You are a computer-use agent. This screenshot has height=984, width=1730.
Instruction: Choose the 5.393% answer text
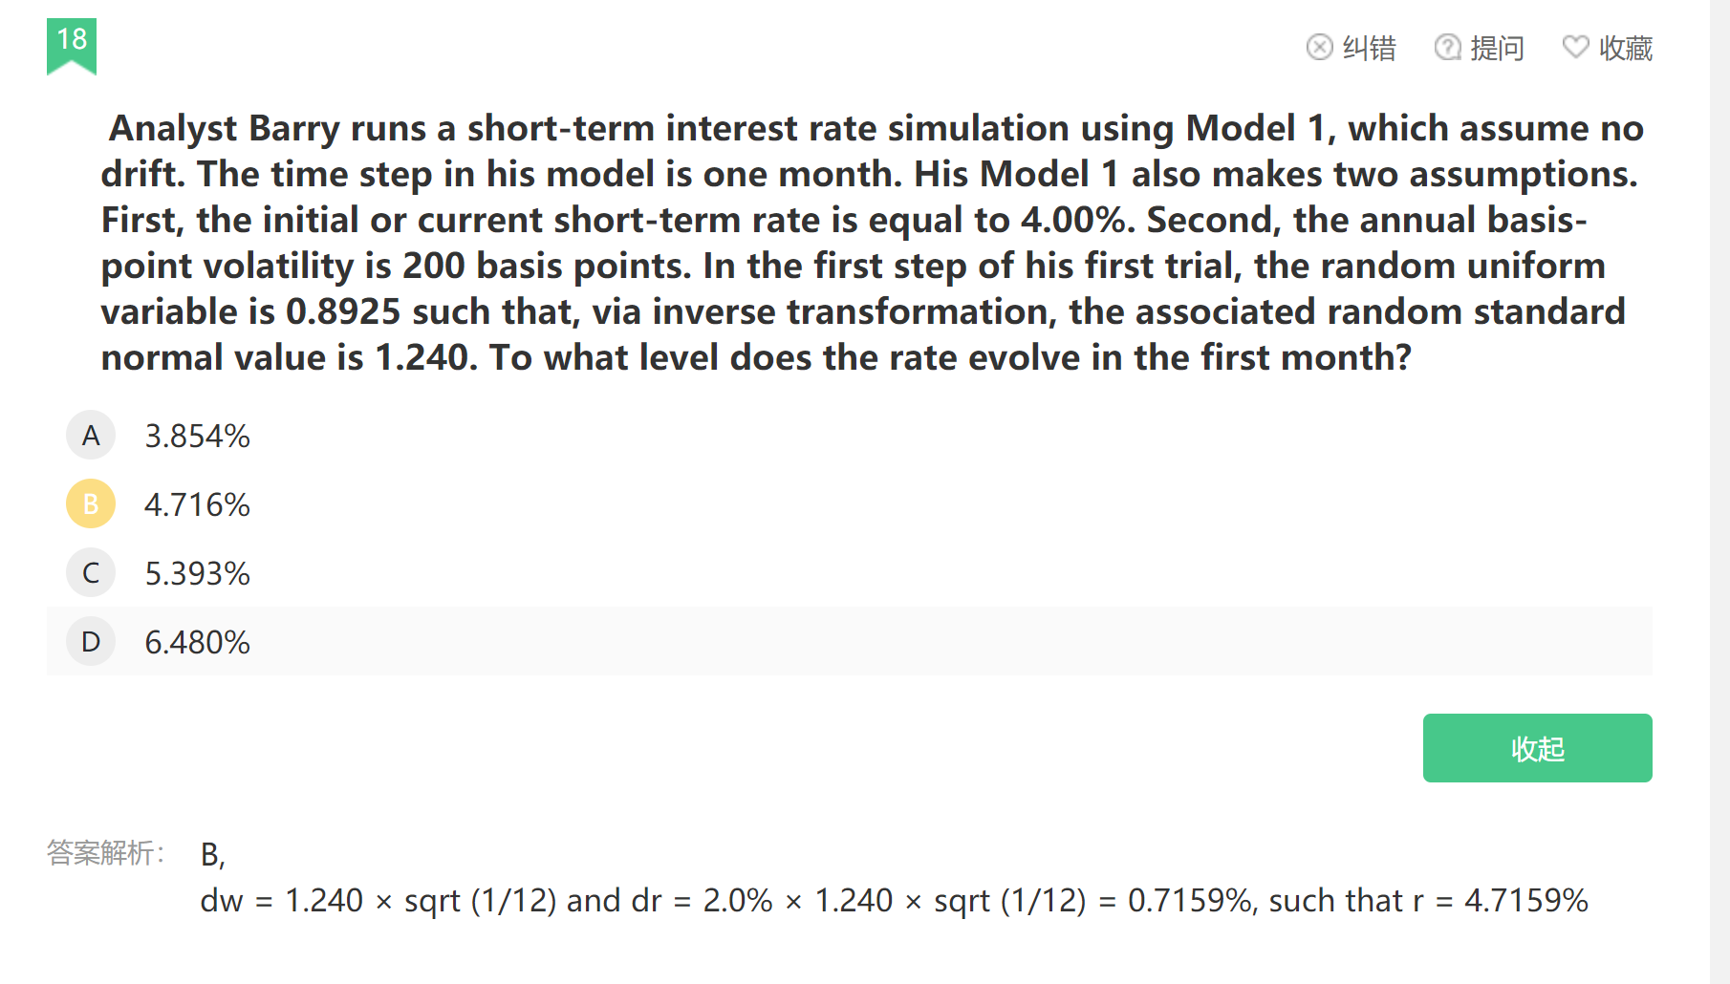pos(197,574)
